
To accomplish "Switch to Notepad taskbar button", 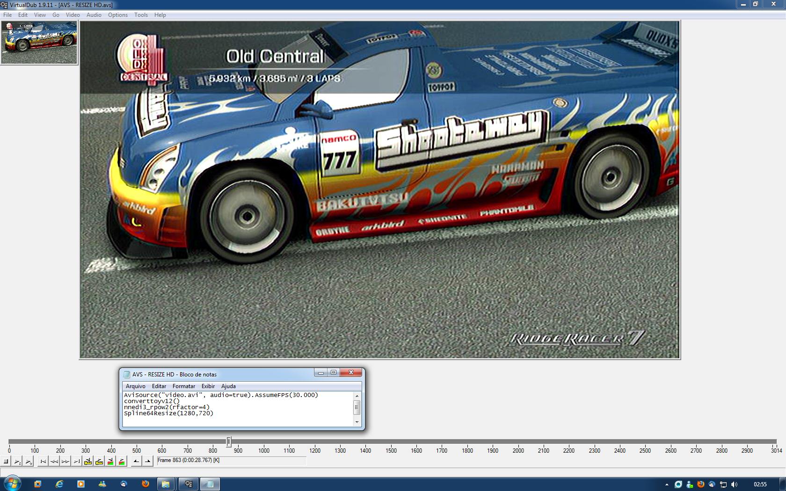I will tap(210, 484).
